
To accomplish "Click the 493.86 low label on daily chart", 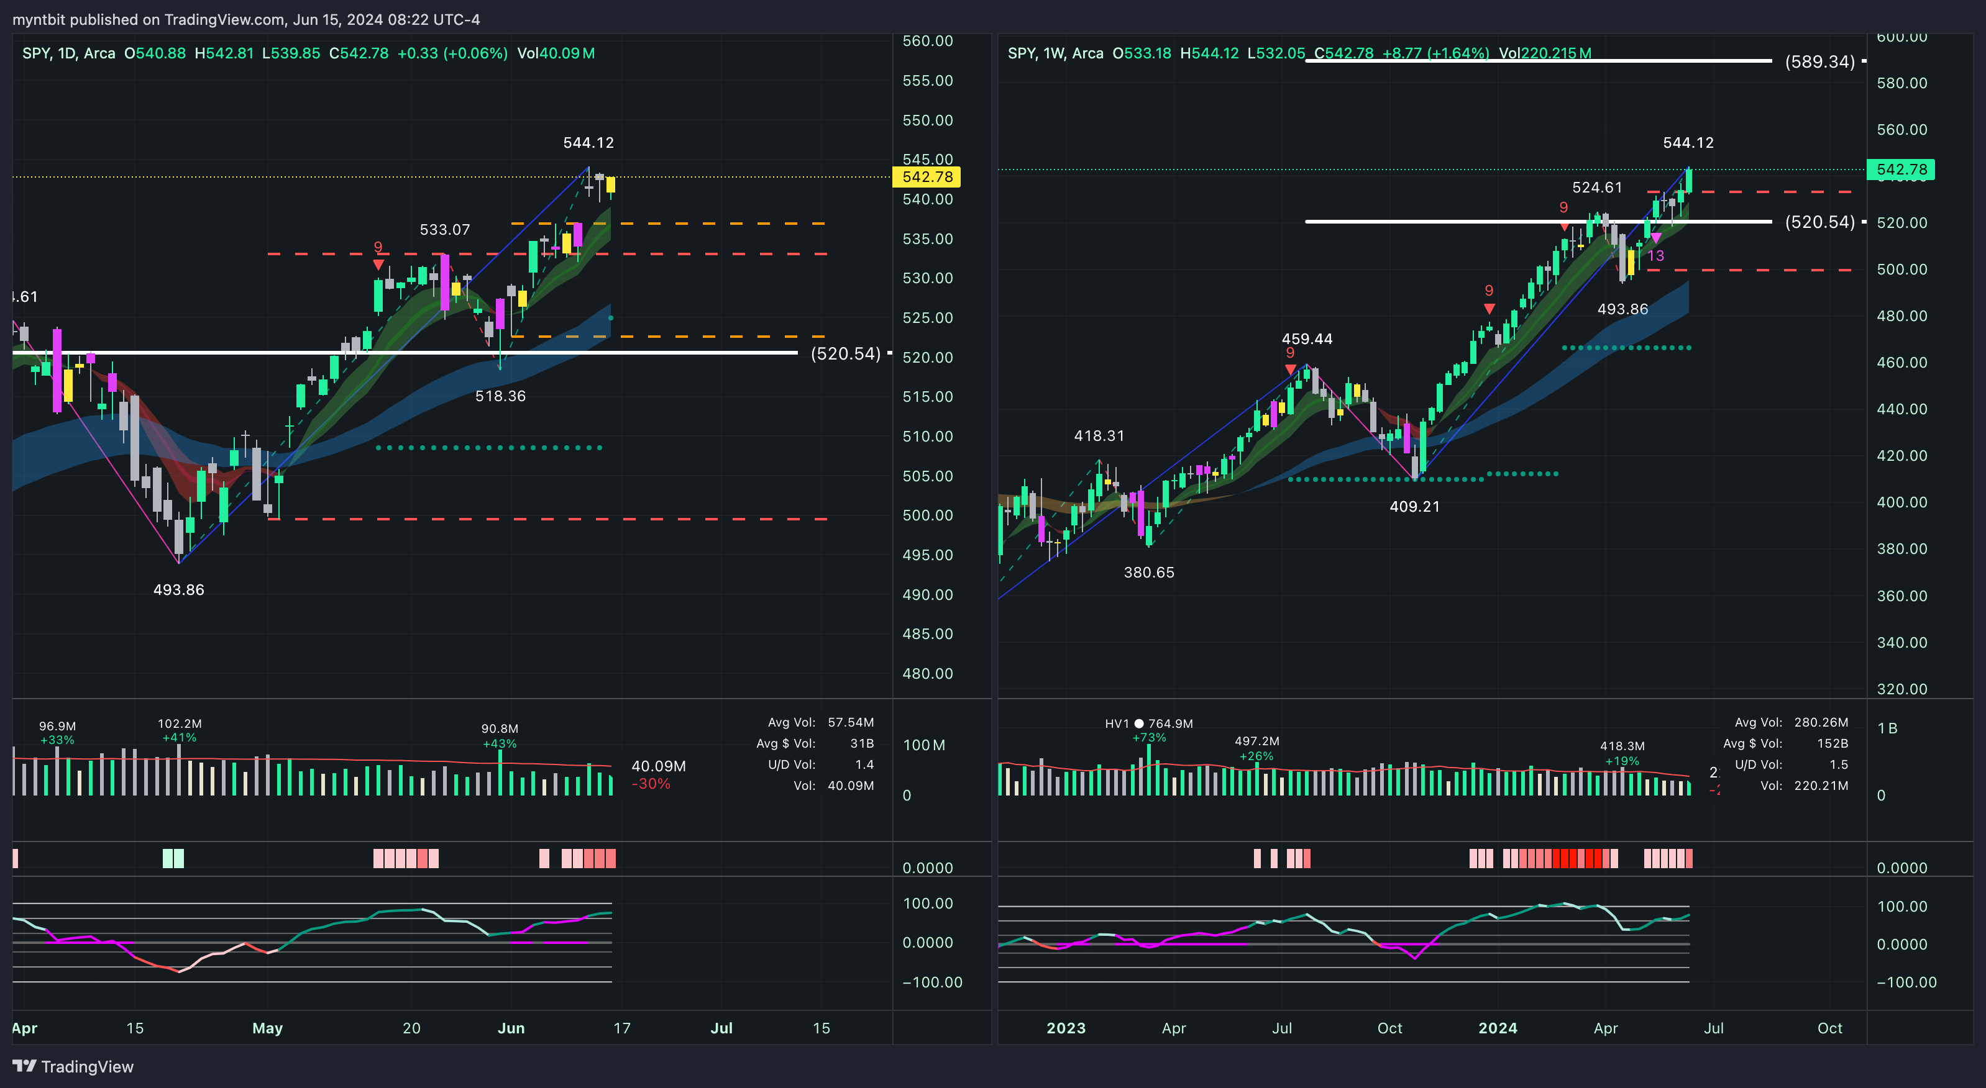I will click(179, 589).
